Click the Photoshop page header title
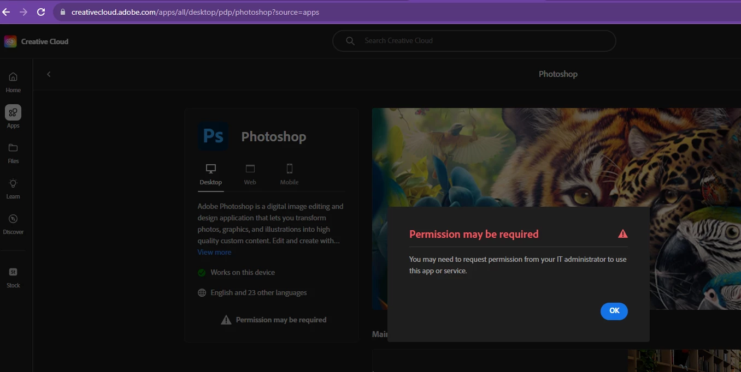Viewport: 741px width, 372px height. (558, 74)
